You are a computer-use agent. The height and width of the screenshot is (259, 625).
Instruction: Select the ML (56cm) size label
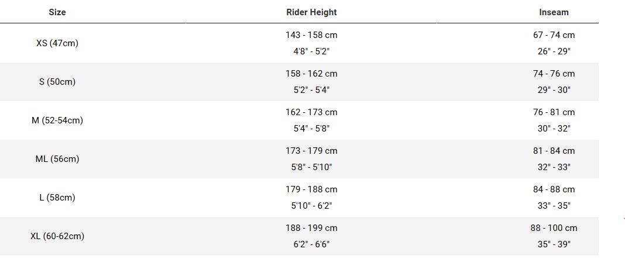57,159
